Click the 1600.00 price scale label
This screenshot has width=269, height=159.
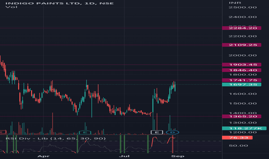(x=242, y=94)
